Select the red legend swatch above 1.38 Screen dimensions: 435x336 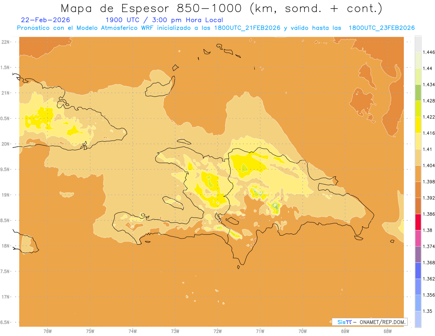pos(418,222)
